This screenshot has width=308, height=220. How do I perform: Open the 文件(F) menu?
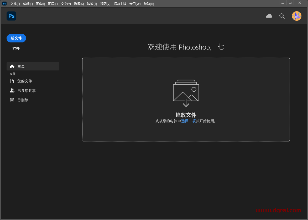[x=15, y=4]
